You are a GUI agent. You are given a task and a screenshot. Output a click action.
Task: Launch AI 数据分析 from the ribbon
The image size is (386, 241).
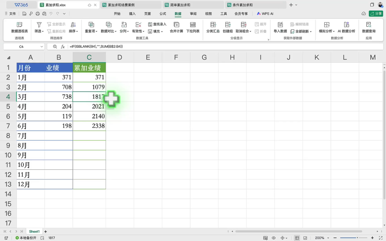(x=346, y=27)
